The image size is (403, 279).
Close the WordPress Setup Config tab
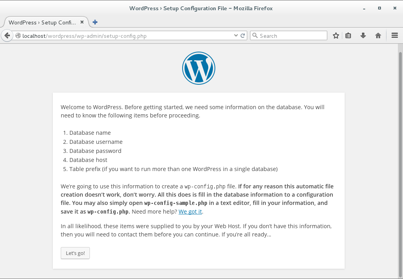82,22
